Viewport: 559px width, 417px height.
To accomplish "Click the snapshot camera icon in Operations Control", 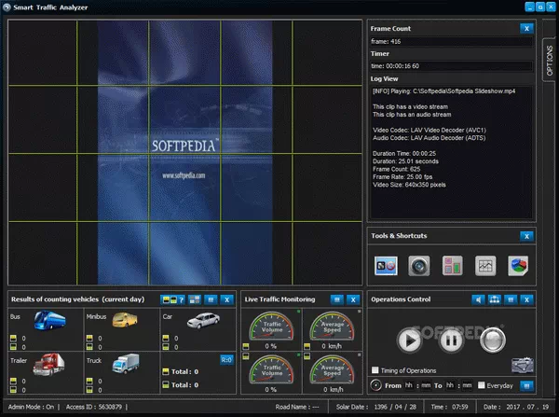I will (x=523, y=367).
